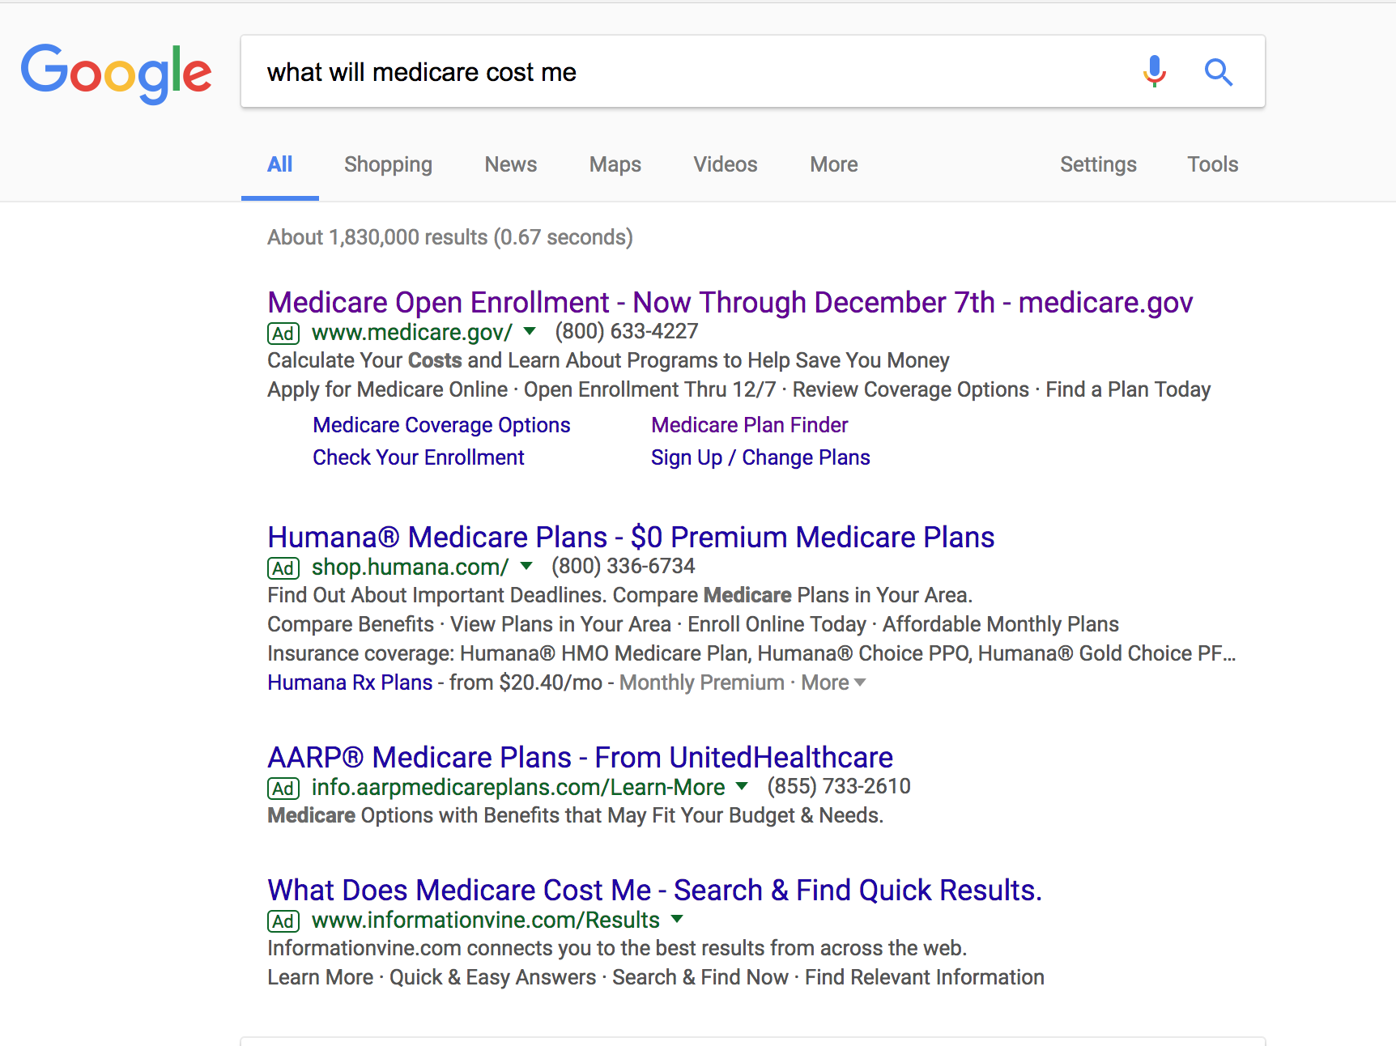Open the What Does Medicare Cost Me result

tap(655, 890)
